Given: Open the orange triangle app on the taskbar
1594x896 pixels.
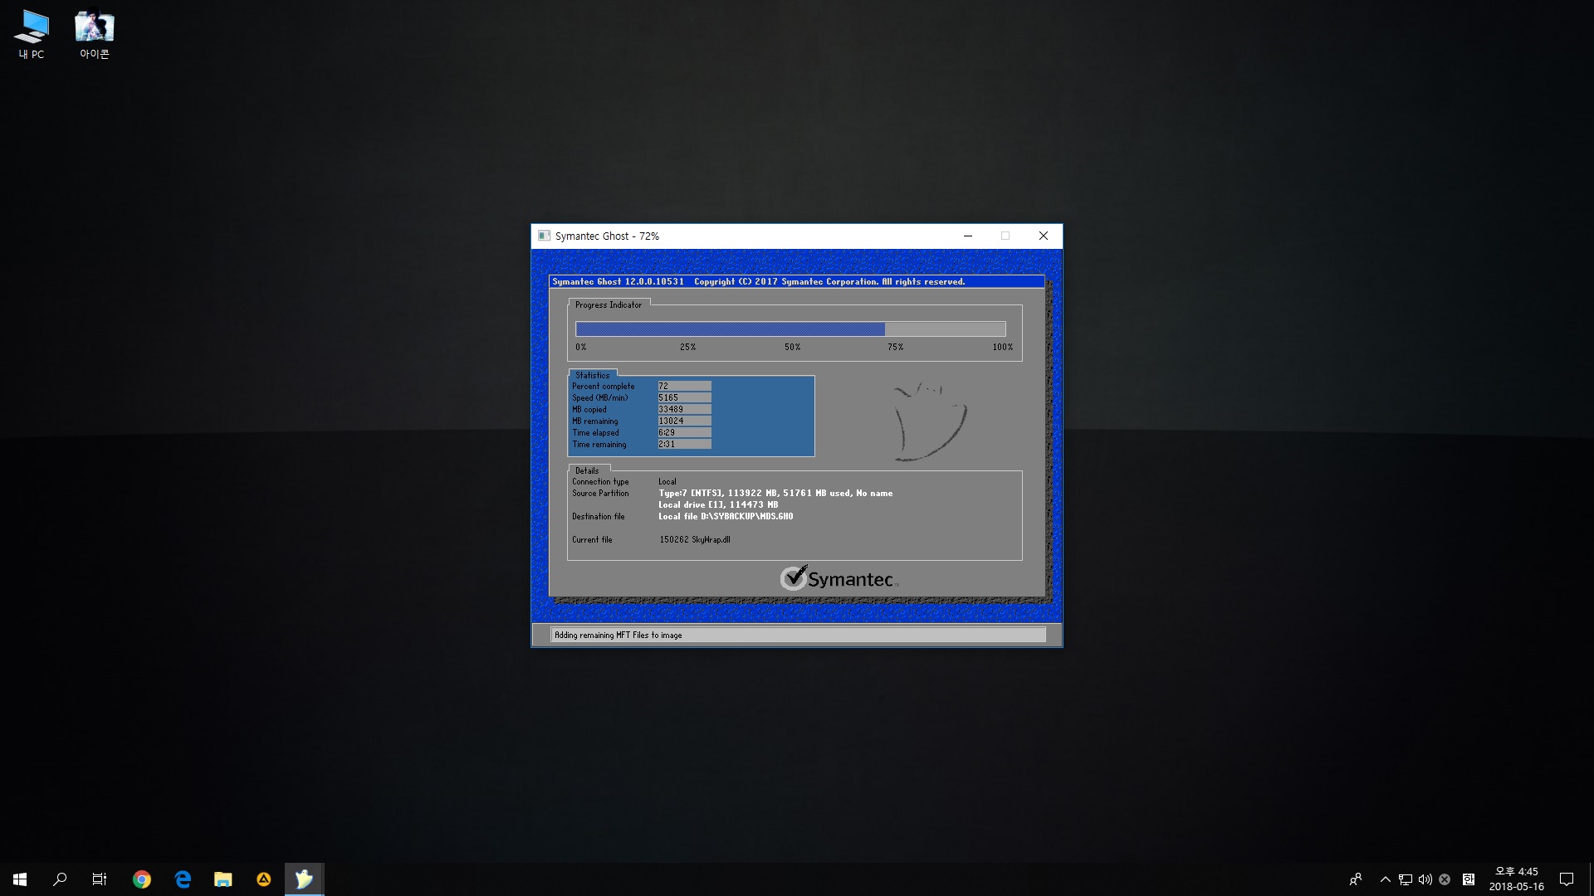Looking at the screenshot, I should tap(263, 879).
